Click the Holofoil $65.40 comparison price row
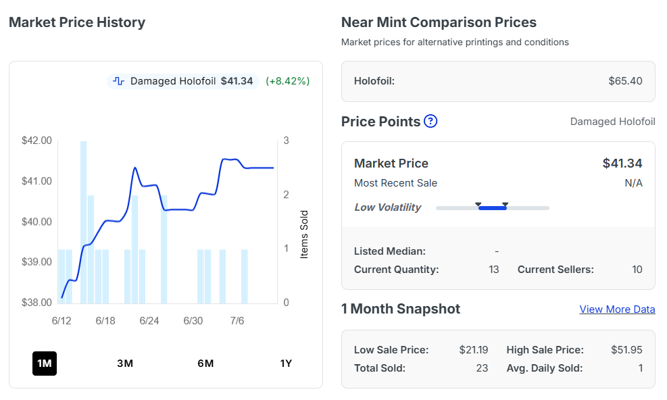Screen dimensions: 667x400 coord(498,81)
